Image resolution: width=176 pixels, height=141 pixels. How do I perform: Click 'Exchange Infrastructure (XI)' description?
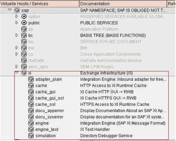(106, 73)
